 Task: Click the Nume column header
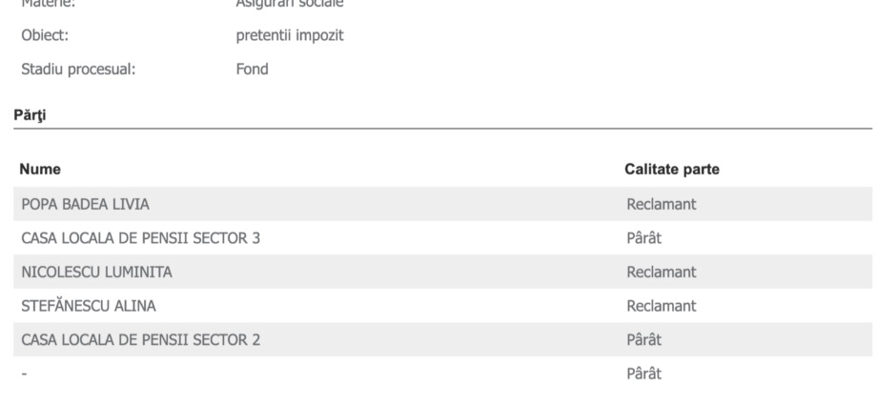point(40,169)
